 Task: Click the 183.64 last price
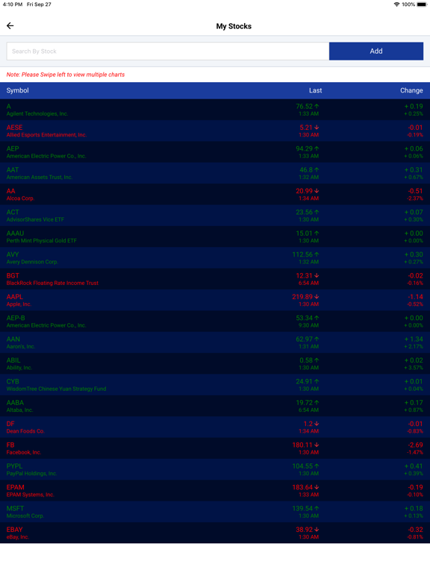[302, 487]
